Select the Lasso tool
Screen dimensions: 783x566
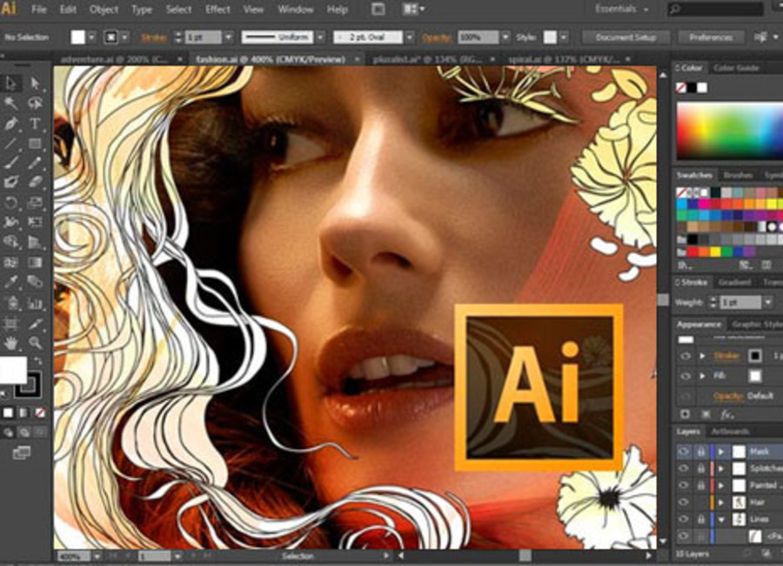35,103
